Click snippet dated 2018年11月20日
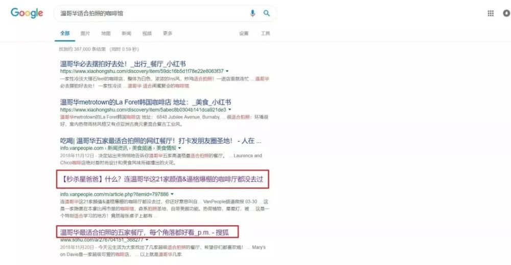This screenshot has height=265, width=511. click(162, 251)
